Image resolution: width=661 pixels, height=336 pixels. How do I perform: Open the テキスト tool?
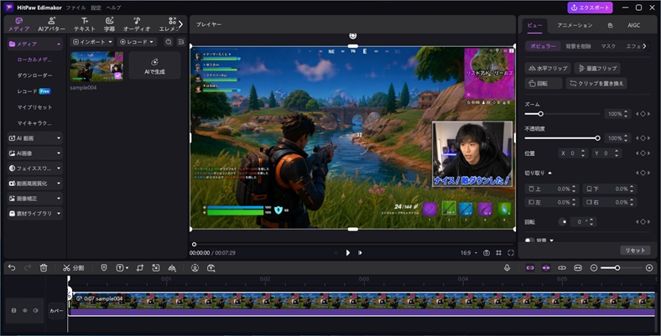[85, 24]
